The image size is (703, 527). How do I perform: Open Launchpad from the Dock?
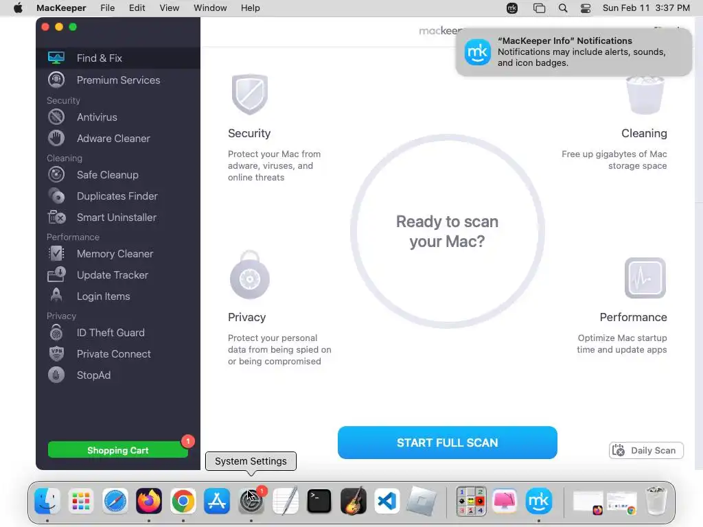(x=81, y=500)
